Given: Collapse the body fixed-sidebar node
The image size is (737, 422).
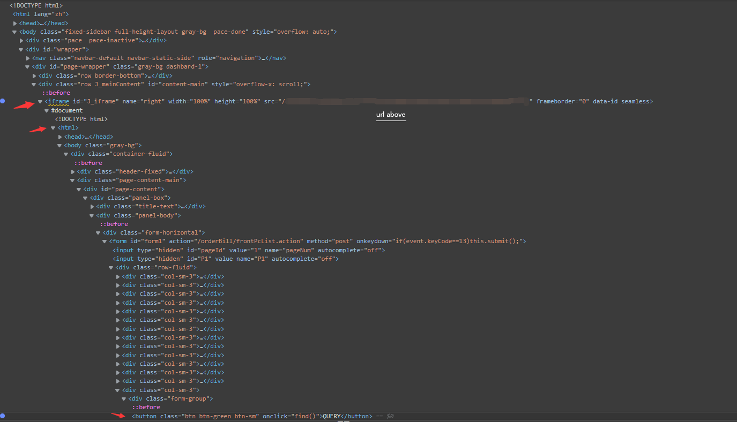Looking at the screenshot, I should tap(15, 32).
